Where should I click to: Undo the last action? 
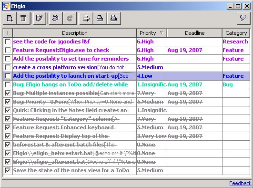coord(55,18)
